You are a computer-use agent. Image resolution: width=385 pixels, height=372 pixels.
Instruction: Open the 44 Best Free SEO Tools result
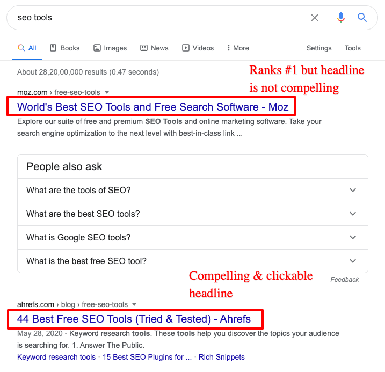pyautogui.click(x=134, y=319)
